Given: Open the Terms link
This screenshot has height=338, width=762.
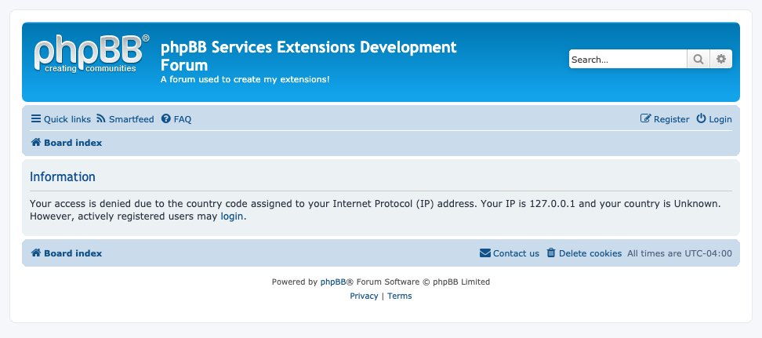Looking at the screenshot, I should [x=400, y=296].
